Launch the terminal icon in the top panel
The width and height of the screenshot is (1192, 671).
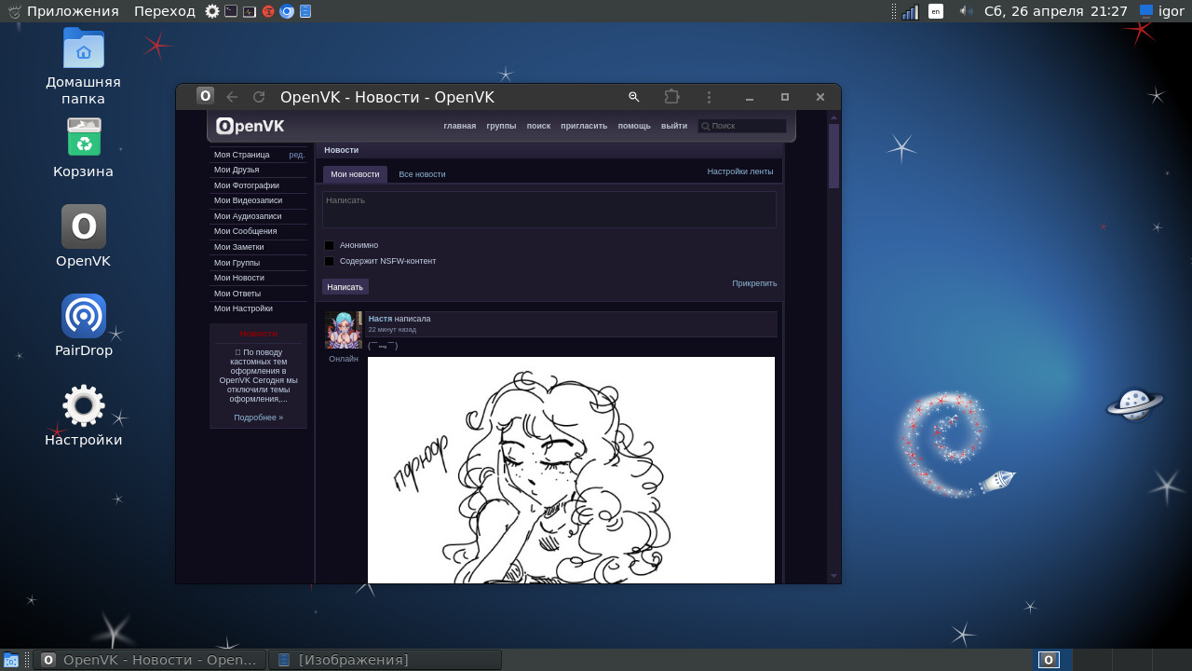pyautogui.click(x=231, y=11)
